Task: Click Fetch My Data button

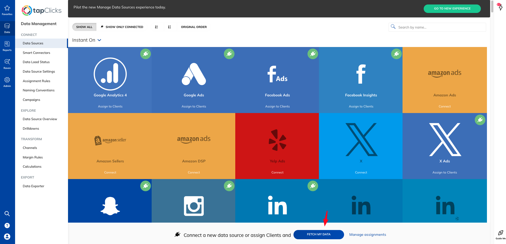Action: coord(319,234)
